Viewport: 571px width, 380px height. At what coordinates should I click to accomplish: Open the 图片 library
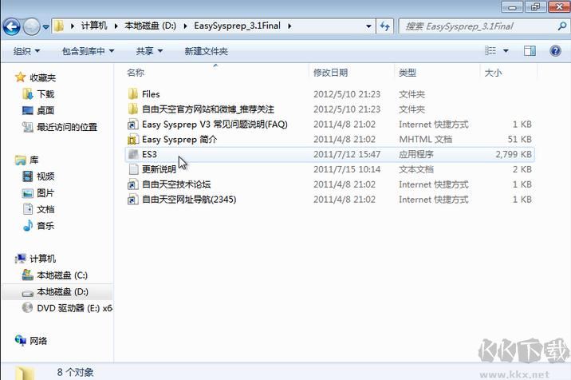tap(45, 193)
